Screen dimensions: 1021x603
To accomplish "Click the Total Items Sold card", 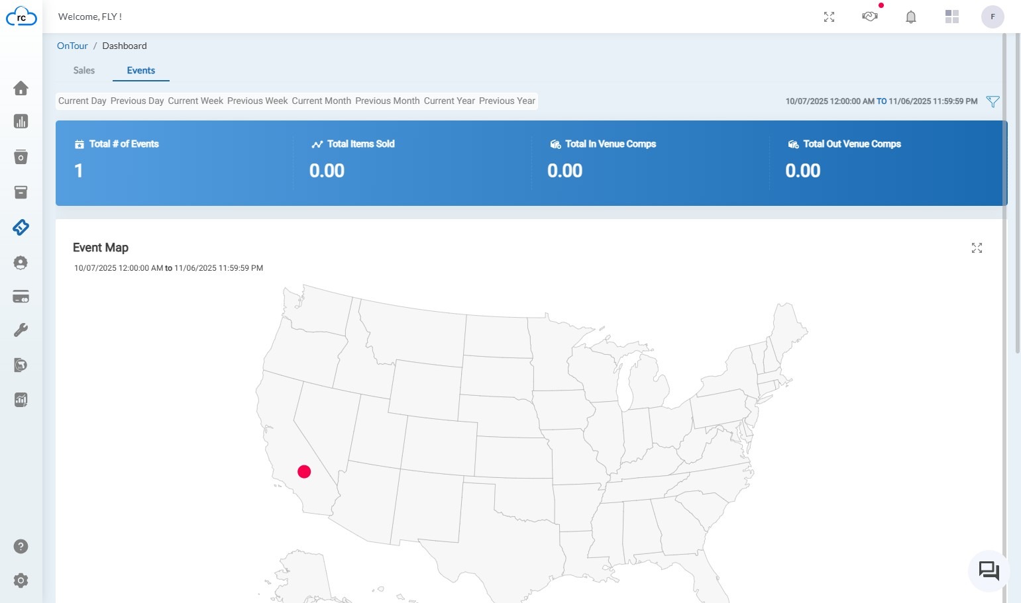I will pyautogui.click(x=412, y=163).
